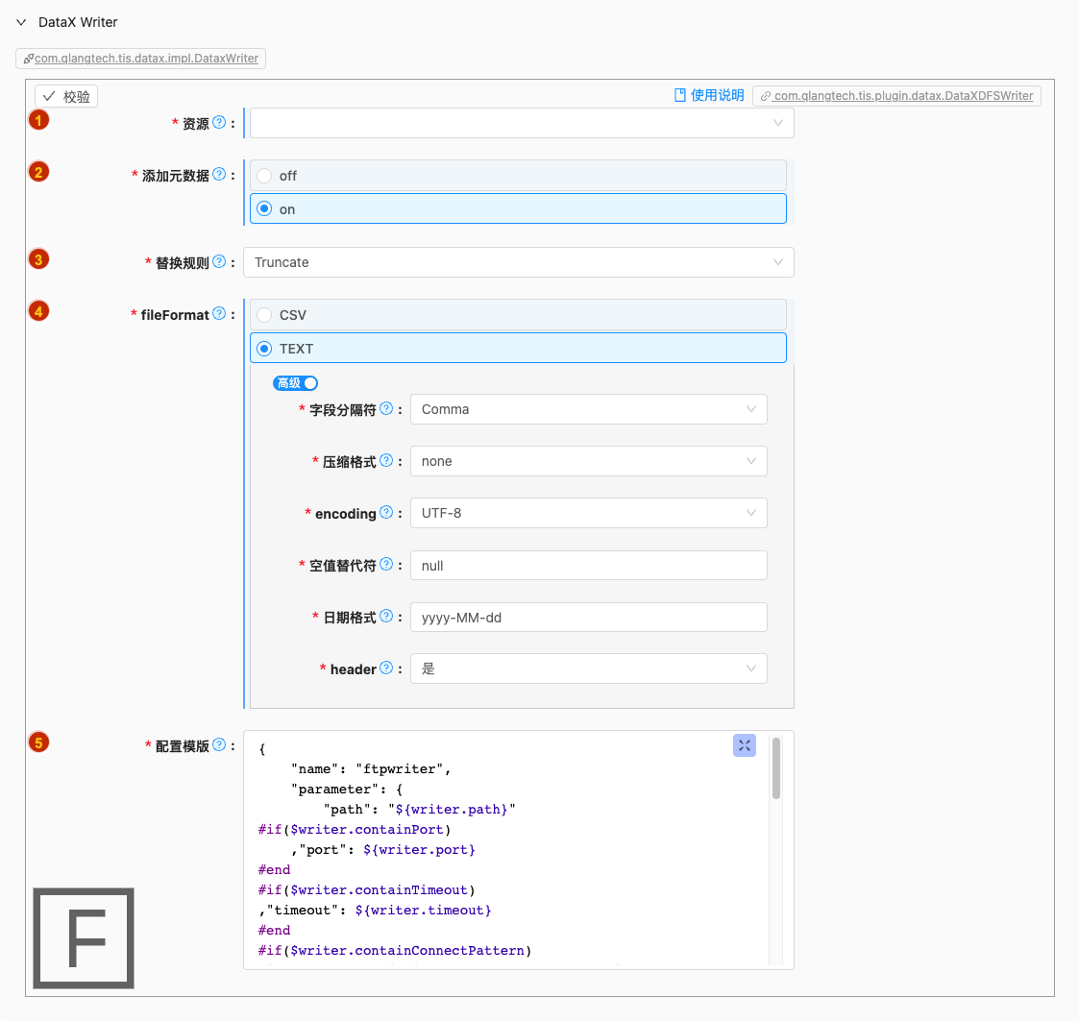Screen dimensions: 1079x1021
Task: Click help icon next to 配置模版
Action: (x=219, y=745)
